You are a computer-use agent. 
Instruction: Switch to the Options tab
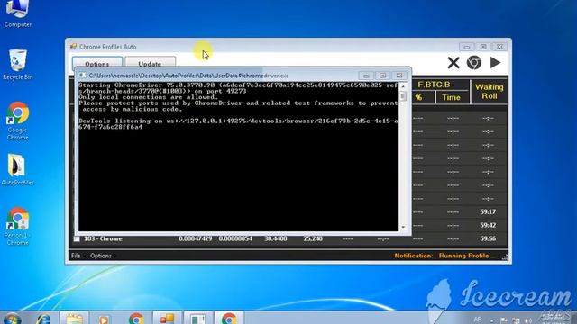pos(97,64)
